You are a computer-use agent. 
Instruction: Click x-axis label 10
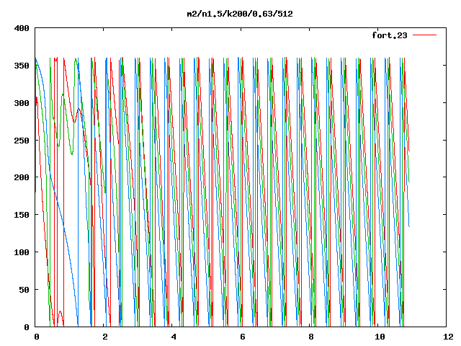click(380, 337)
